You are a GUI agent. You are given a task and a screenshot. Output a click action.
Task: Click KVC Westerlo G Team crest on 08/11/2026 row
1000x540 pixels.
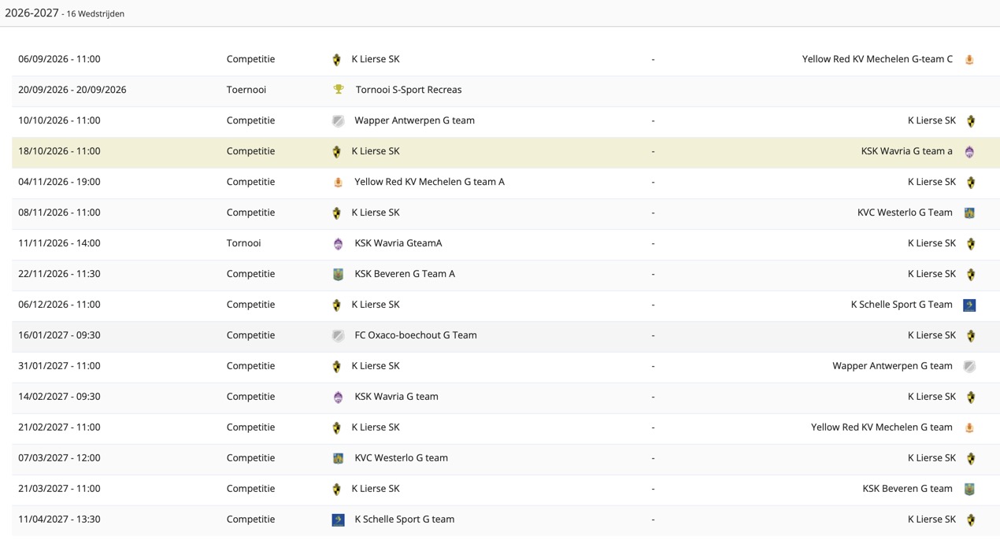point(969,213)
